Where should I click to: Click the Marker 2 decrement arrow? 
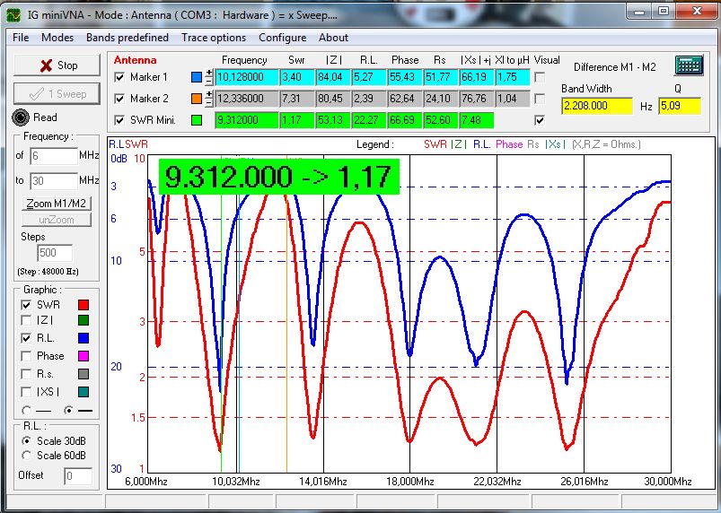(209, 102)
